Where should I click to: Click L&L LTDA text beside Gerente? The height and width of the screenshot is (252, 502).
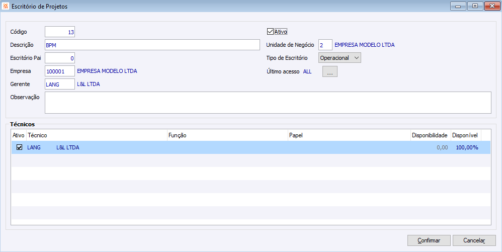click(89, 84)
